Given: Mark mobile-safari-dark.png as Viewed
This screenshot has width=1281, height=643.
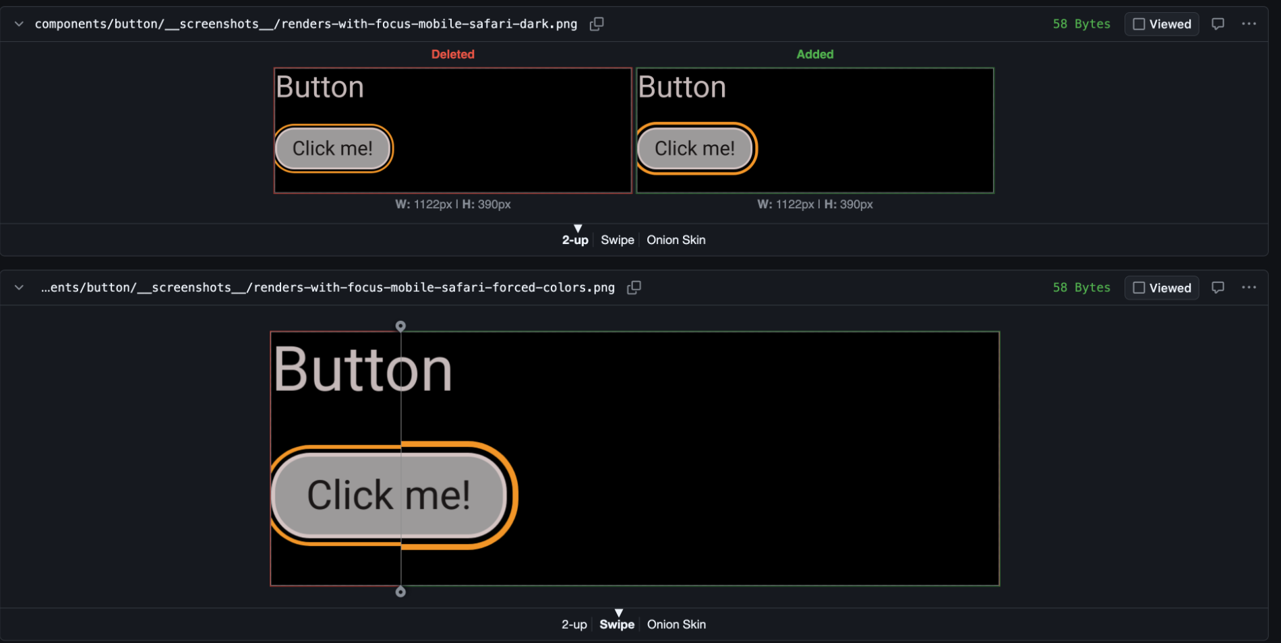Looking at the screenshot, I should [x=1162, y=24].
